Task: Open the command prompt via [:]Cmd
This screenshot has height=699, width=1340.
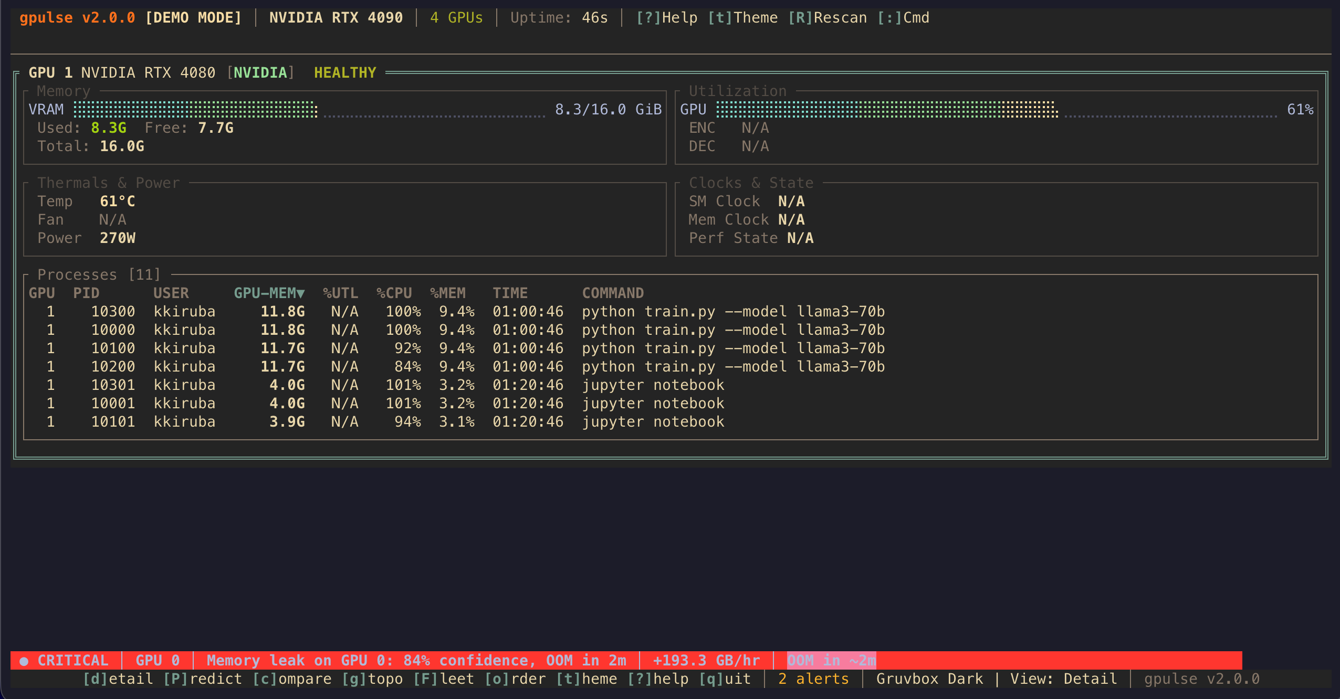Action: coord(906,17)
